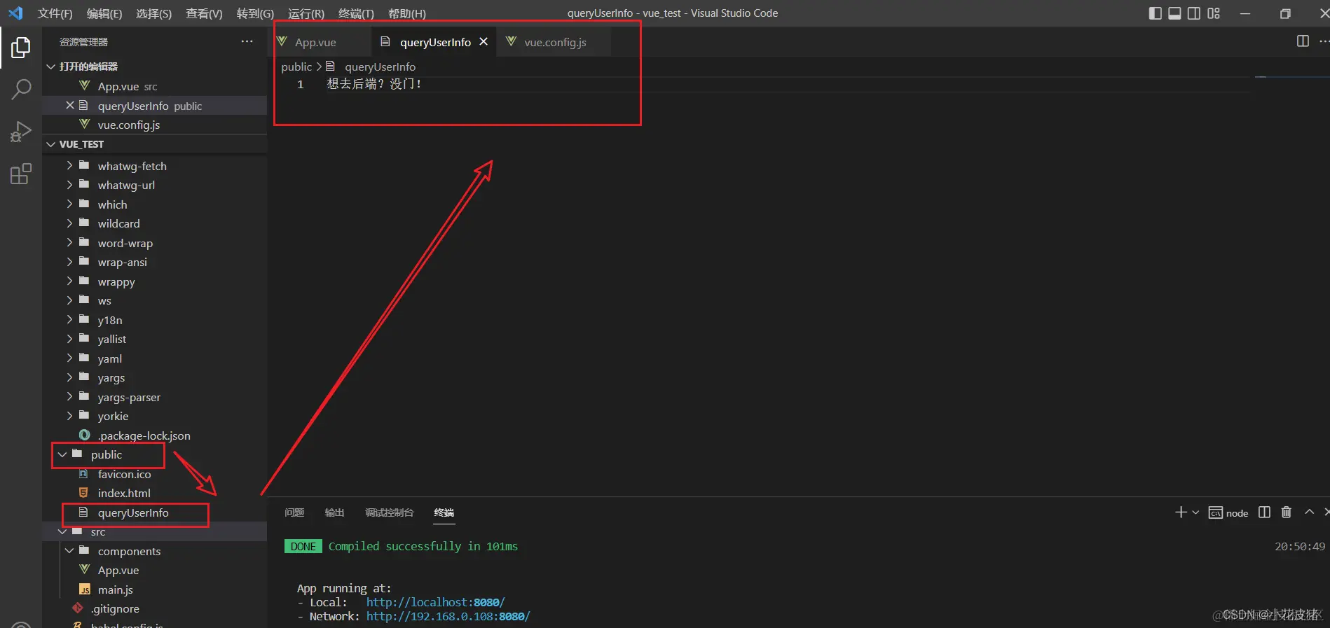This screenshot has height=628, width=1330.
Task: Kill the terminal with the trash icon
Action: click(1286, 512)
